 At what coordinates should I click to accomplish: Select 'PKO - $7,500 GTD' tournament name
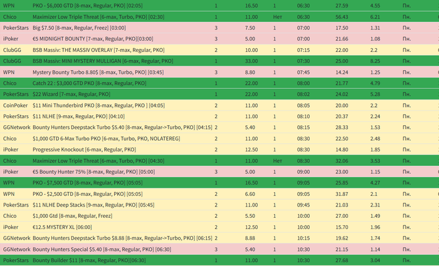click(x=87, y=183)
